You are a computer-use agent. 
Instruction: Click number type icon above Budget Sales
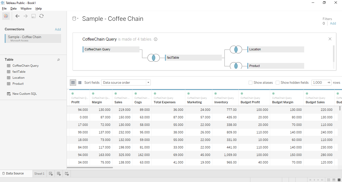[x=307, y=94]
